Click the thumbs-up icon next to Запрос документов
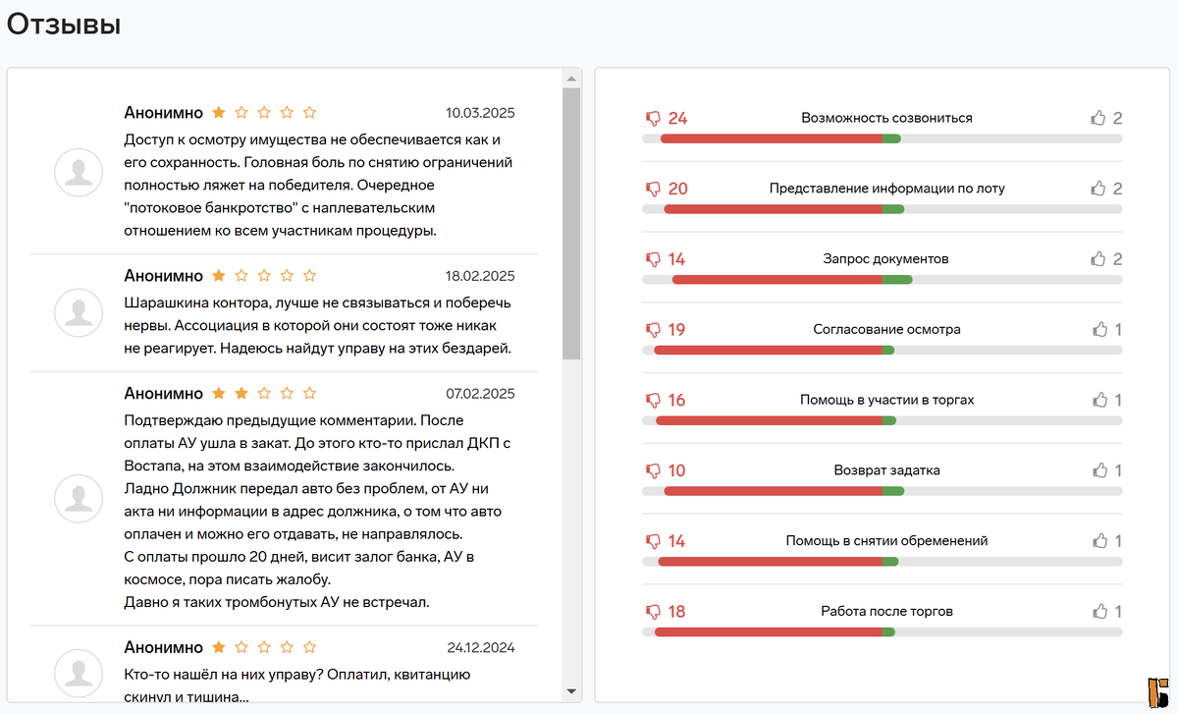1178x713 pixels. click(x=1099, y=258)
